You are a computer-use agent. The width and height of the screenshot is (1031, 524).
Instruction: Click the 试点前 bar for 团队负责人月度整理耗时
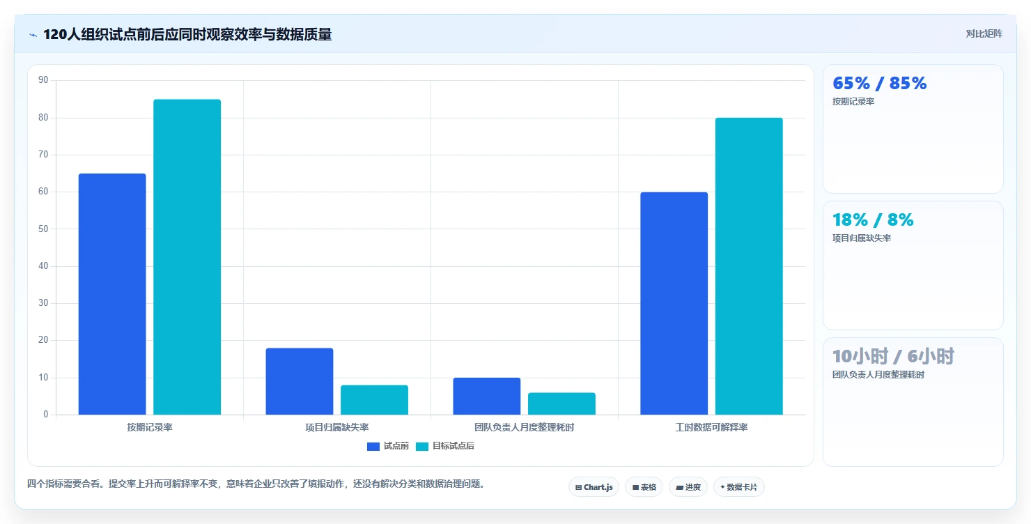coord(487,396)
